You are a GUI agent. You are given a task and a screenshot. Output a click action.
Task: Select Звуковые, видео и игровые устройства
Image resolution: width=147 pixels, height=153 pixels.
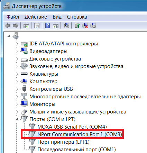[x=76, y=66]
